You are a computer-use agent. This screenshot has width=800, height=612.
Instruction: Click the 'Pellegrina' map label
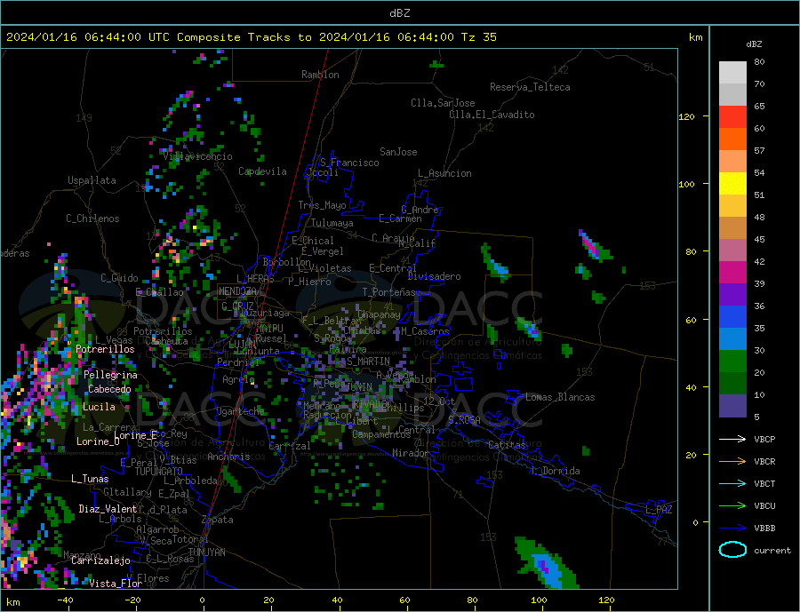coord(110,375)
